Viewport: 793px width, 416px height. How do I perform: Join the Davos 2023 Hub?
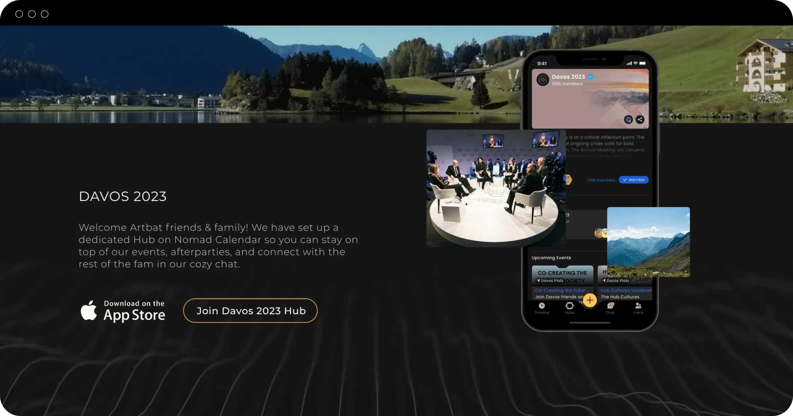(x=251, y=310)
